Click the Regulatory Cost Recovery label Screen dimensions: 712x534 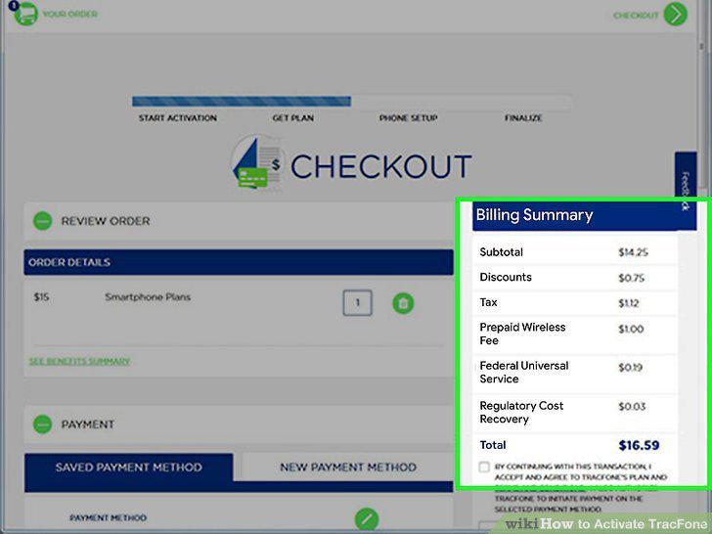pyautogui.click(x=521, y=412)
